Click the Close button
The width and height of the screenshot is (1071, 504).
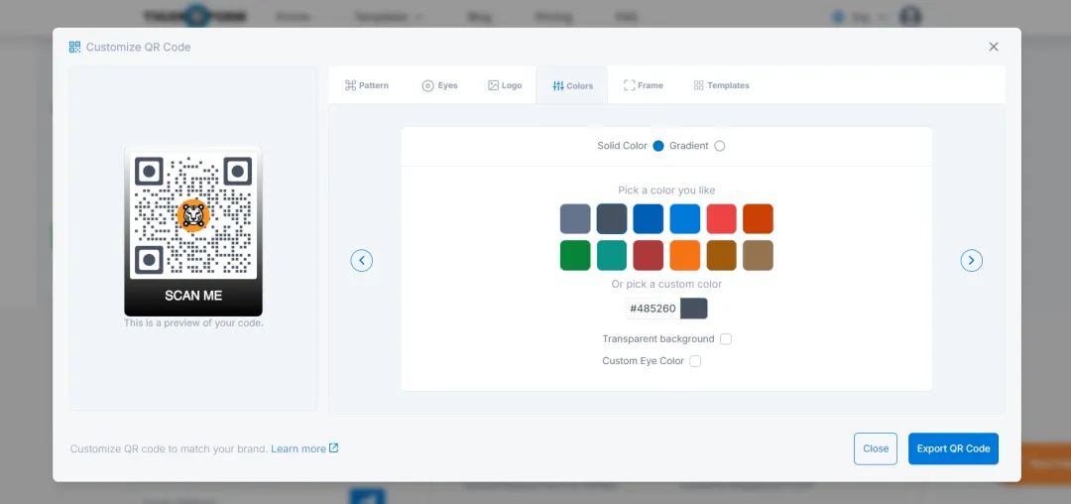tap(876, 448)
